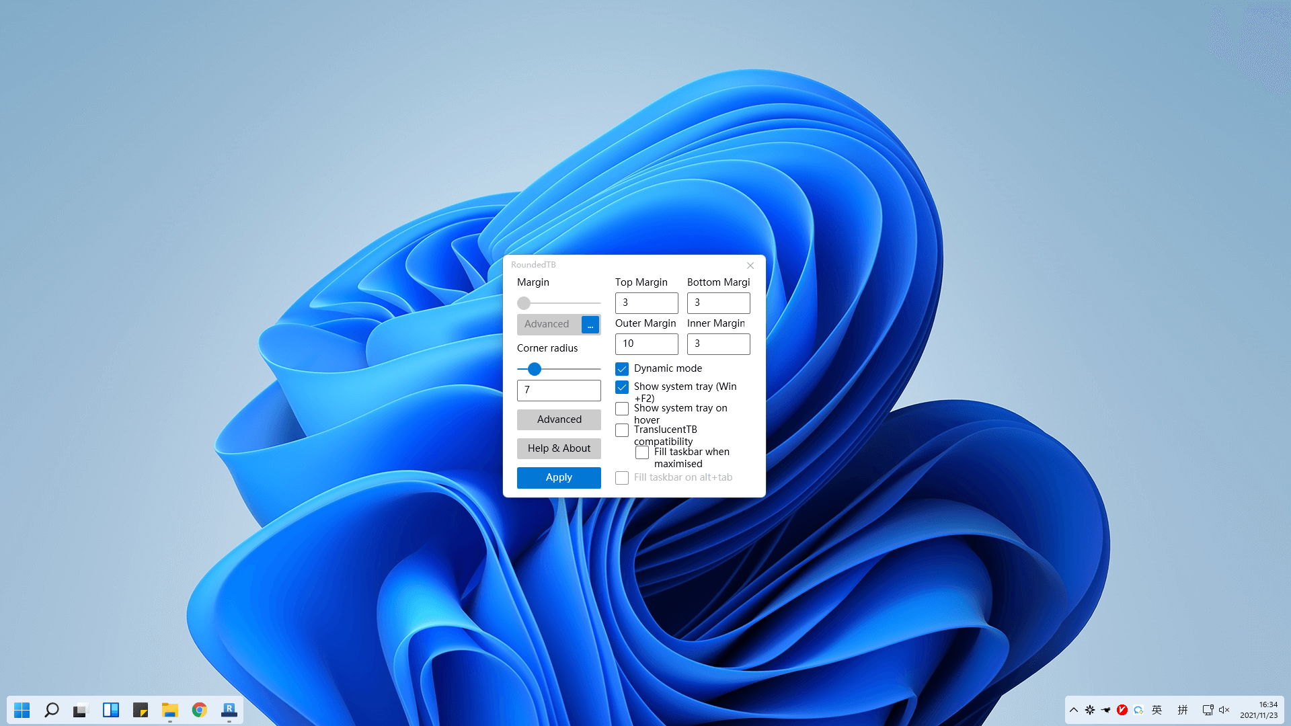The height and width of the screenshot is (726, 1291).
Task: Click the Corner radius slider handle
Action: (535, 369)
